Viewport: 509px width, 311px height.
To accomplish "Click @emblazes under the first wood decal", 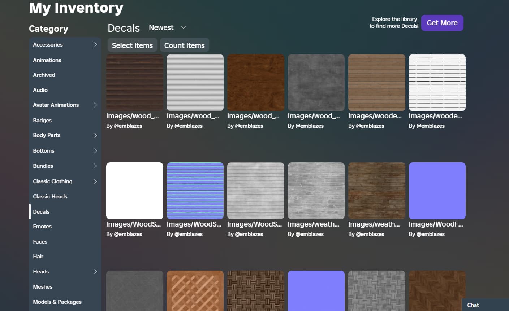I will [x=128, y=126].
